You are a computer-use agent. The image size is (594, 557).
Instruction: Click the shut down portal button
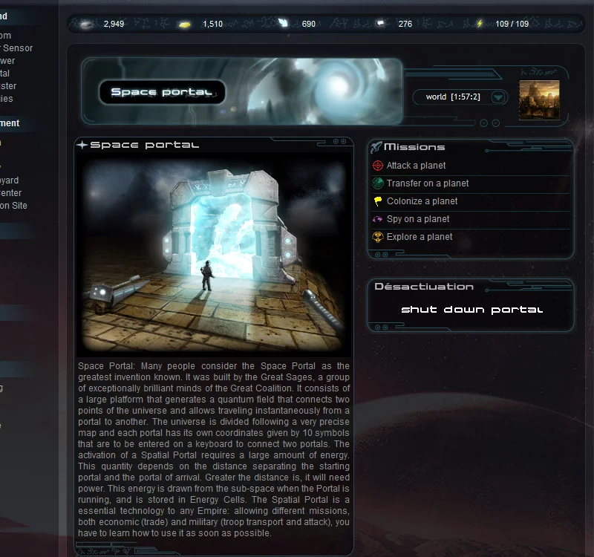[x=471, y=310]
